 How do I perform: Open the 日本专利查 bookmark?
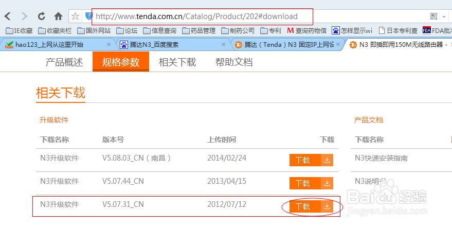click(398, 30)
